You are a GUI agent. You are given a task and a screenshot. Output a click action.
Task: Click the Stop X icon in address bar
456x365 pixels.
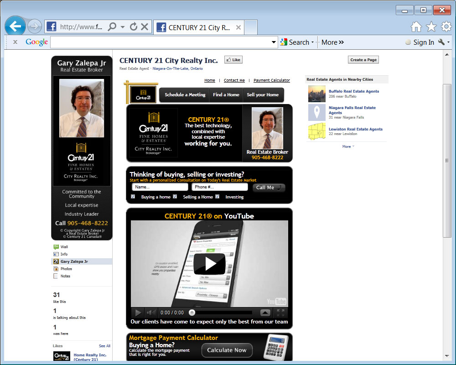click(x=145, y=27)
